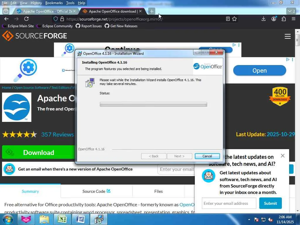The width and height of the screenshot is (300, 225).
Task: Open the Help menu
Action: click(x=81, y=3)
